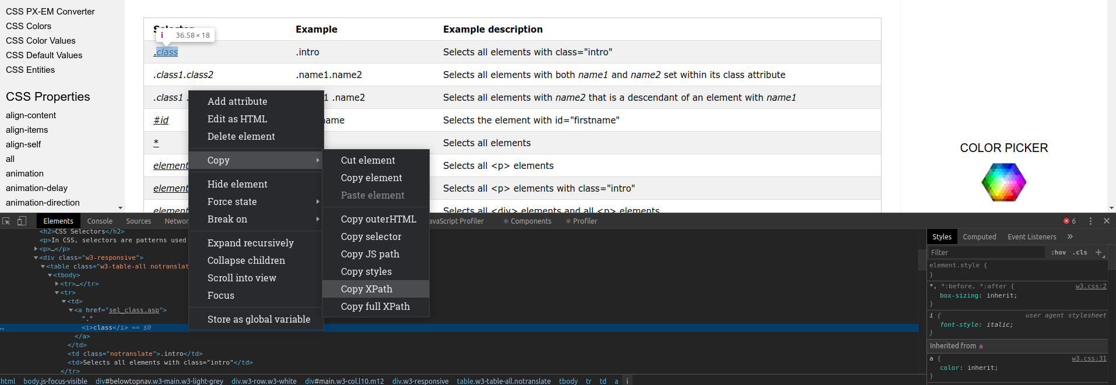This screenshot has height=385, width=1116.
Task: Toggle the .cls element classes button
Action: click(1080, 252)
